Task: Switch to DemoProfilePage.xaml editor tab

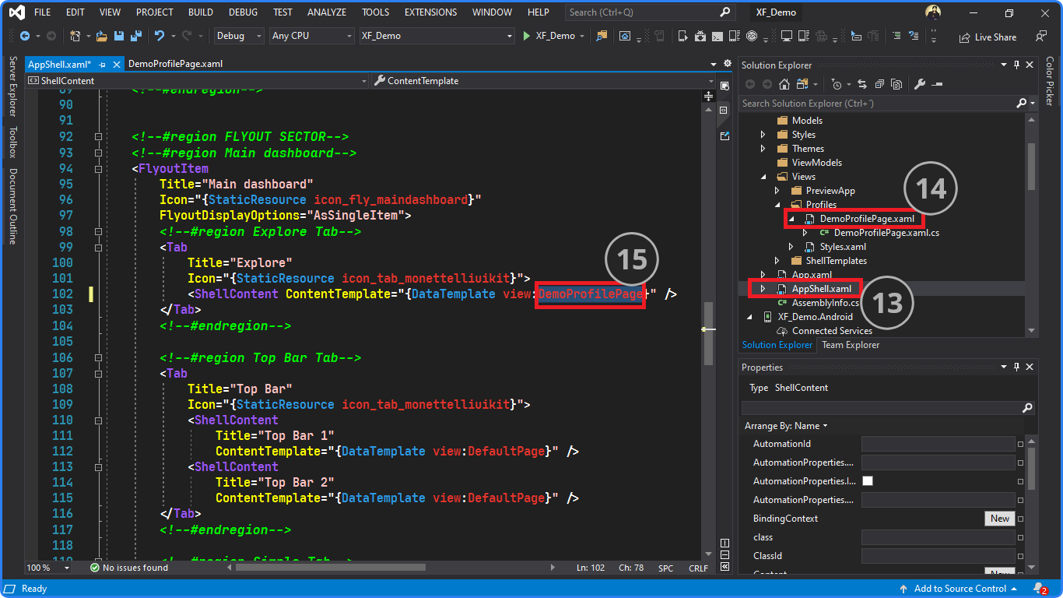Action: click(175, 65)
